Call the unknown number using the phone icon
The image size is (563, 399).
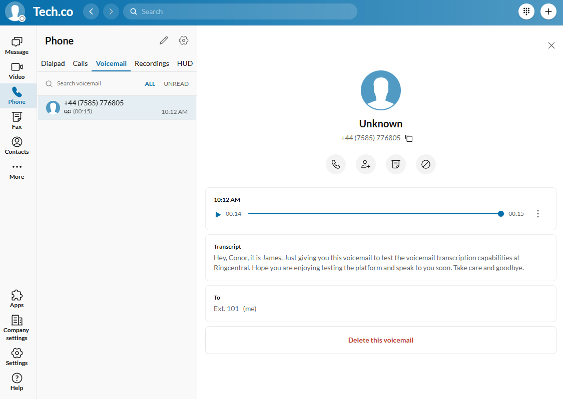point(336,164)
